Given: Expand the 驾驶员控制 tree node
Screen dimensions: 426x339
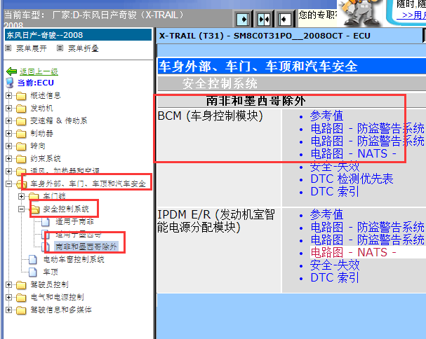Looking at the screenshot, I should coord(8,285).
